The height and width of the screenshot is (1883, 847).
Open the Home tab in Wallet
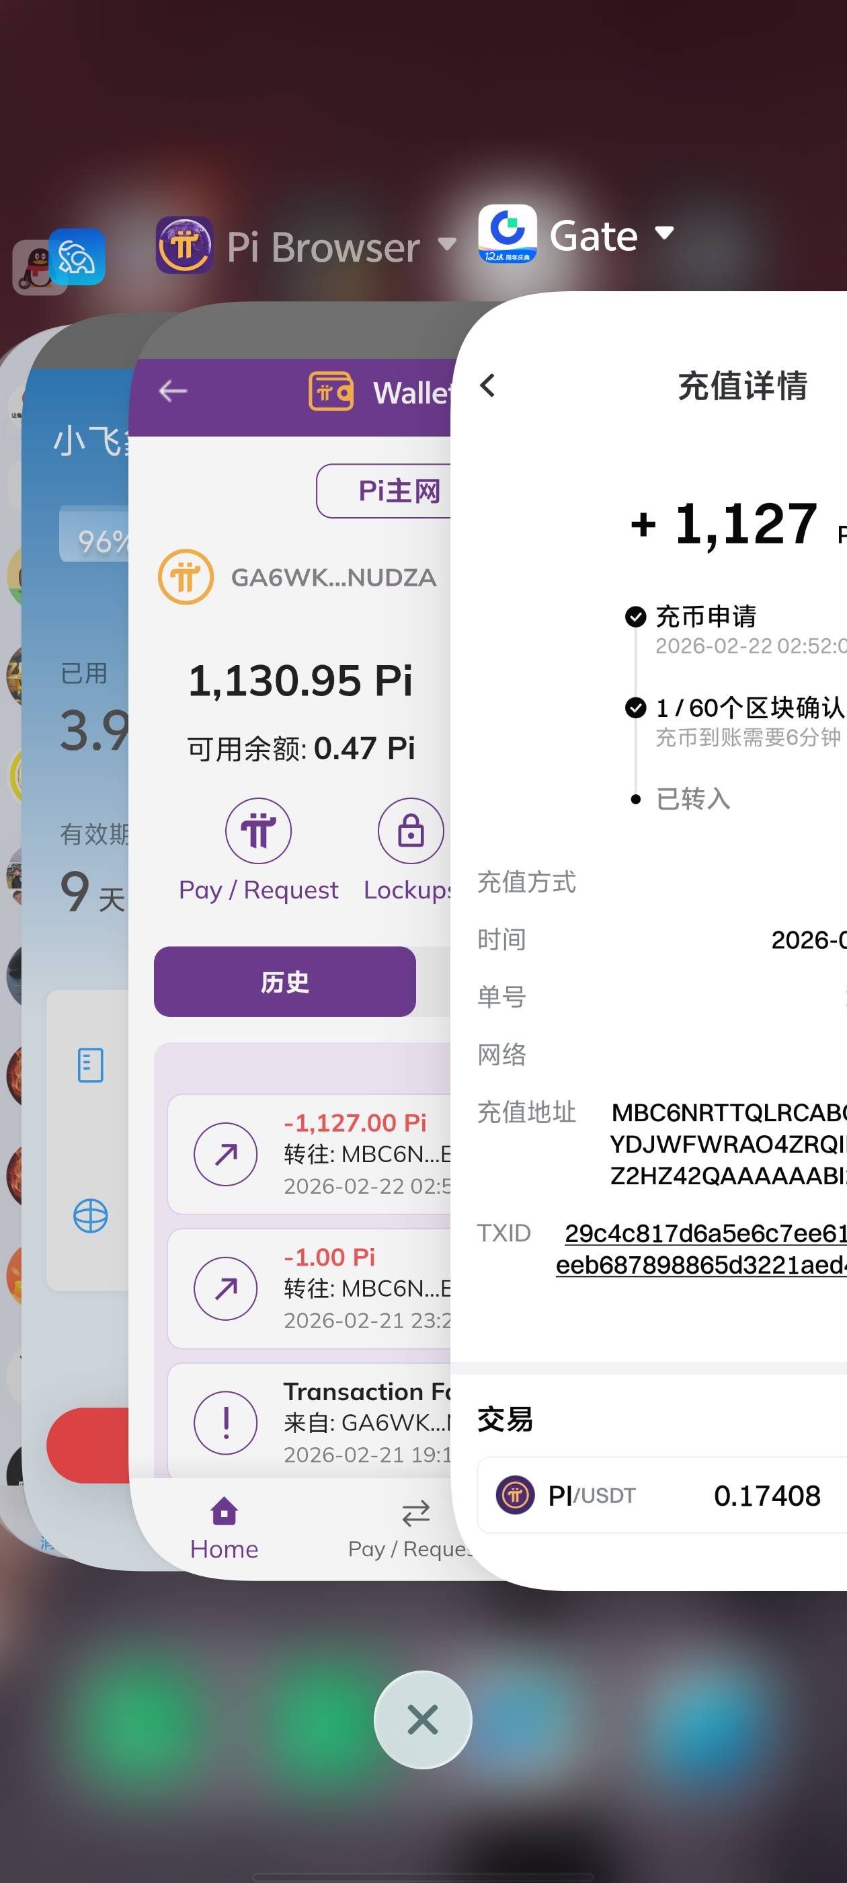(x=224, y=1529)
